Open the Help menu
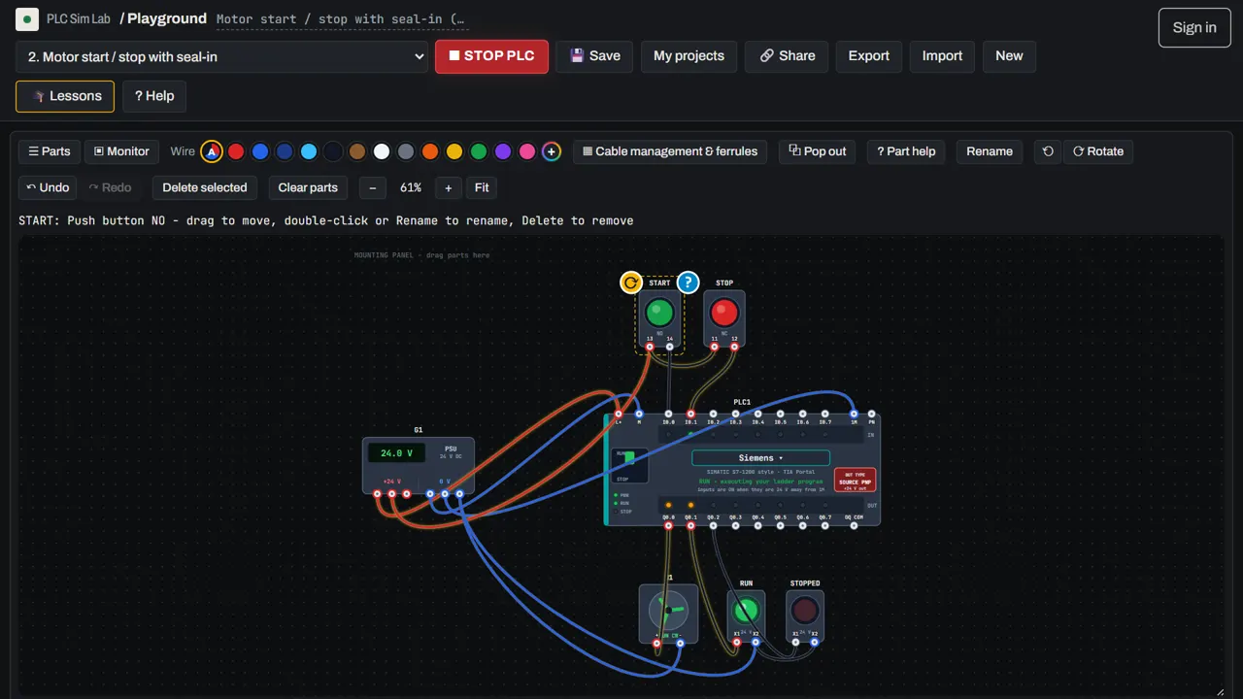This screenshot has width=1243, height=699. click(154, 96)
